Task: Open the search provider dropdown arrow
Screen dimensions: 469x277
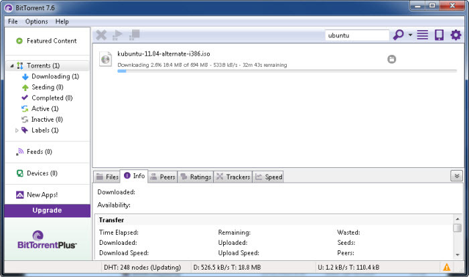Action: coord(410,35)
